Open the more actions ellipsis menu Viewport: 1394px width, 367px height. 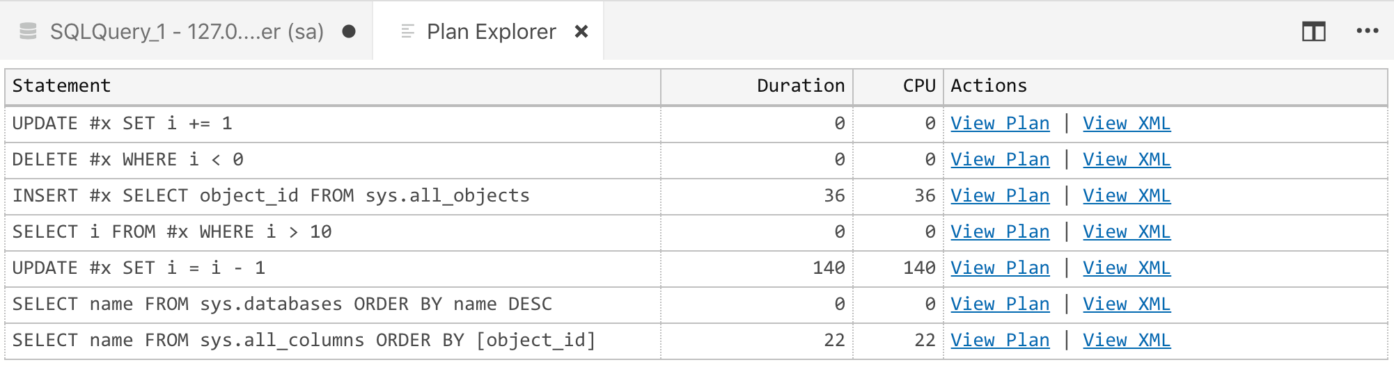1367,31
